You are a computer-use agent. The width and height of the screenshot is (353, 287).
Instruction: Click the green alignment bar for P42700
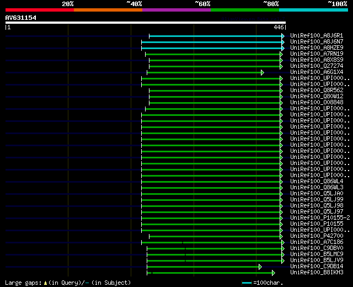215,237
